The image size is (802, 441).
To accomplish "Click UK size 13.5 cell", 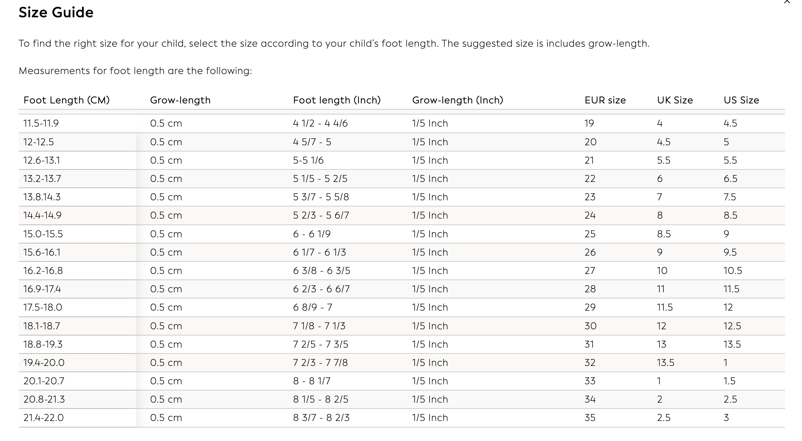I will 666,363.
